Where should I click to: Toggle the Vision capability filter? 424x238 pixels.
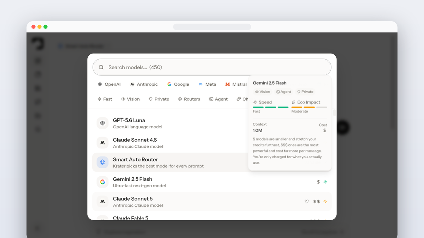pyautogui.click(x=130, y=99)
